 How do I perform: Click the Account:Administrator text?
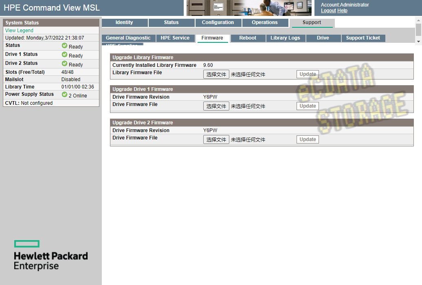[x=345, y=4]
